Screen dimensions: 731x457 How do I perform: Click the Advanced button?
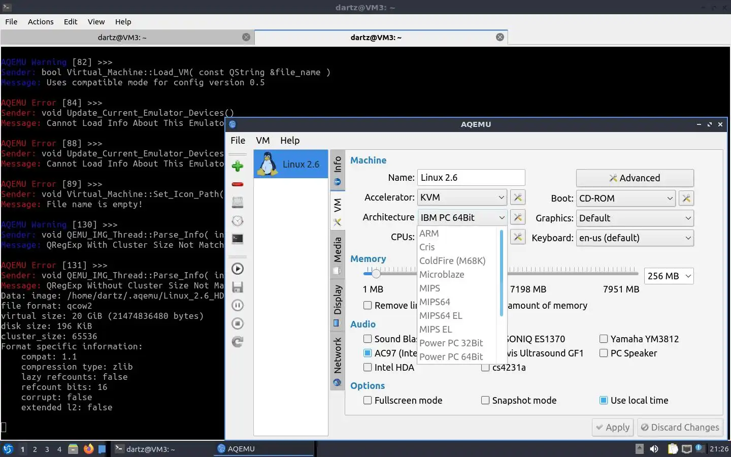click(635, 178)
